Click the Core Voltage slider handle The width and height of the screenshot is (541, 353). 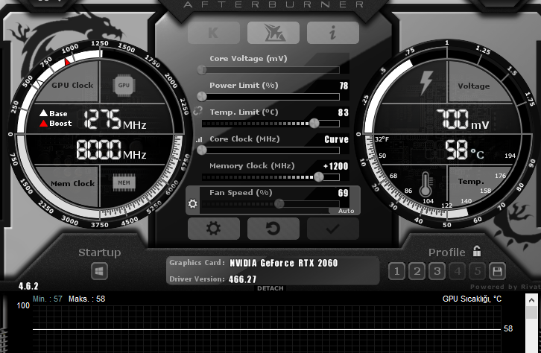coord(202,70)
